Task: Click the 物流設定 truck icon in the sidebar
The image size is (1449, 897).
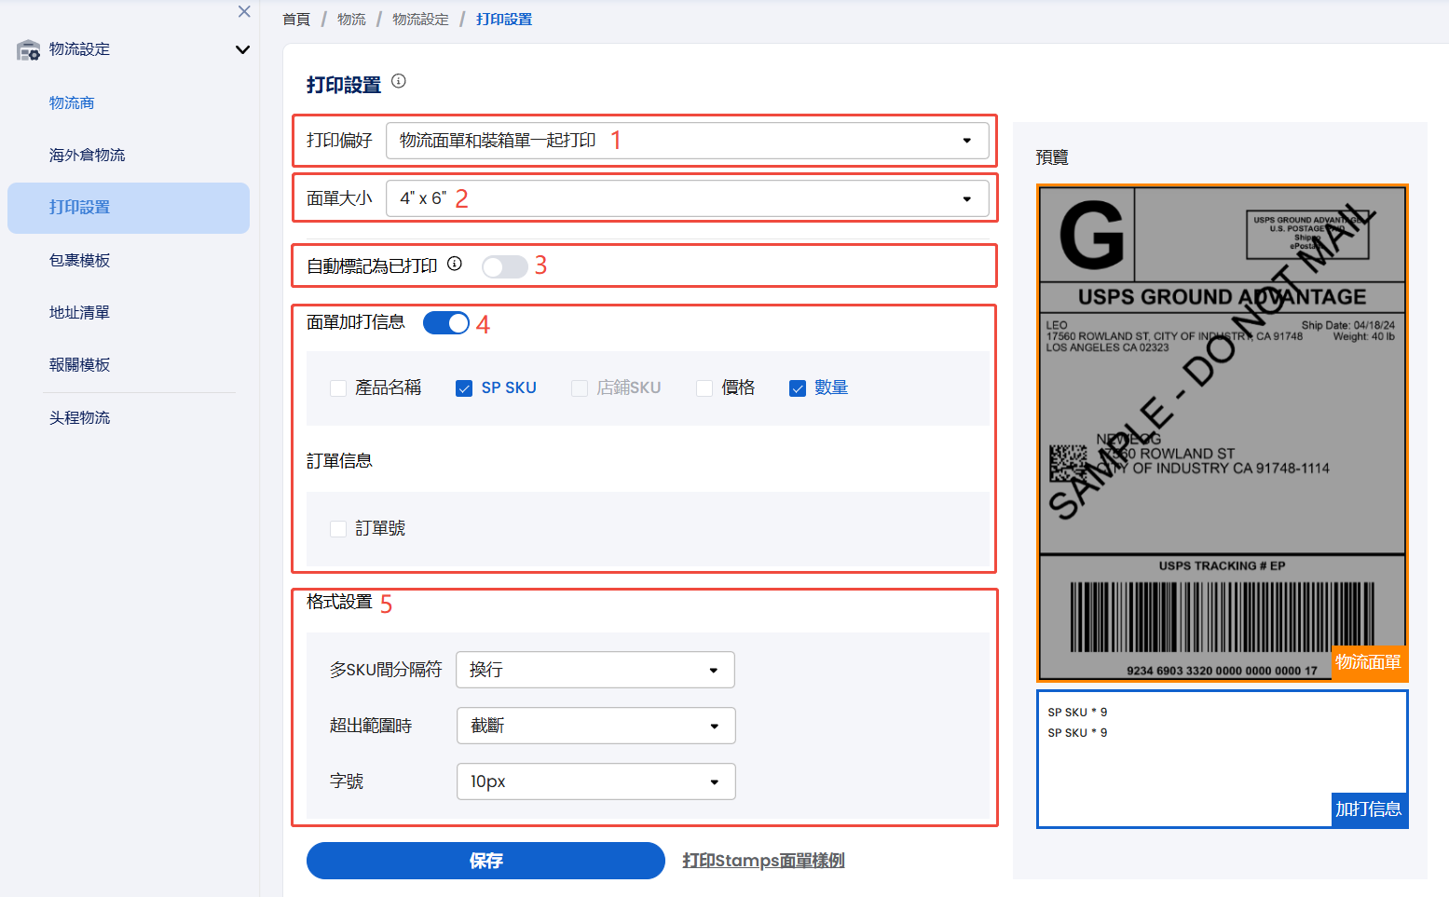Action: coord(29,49)
